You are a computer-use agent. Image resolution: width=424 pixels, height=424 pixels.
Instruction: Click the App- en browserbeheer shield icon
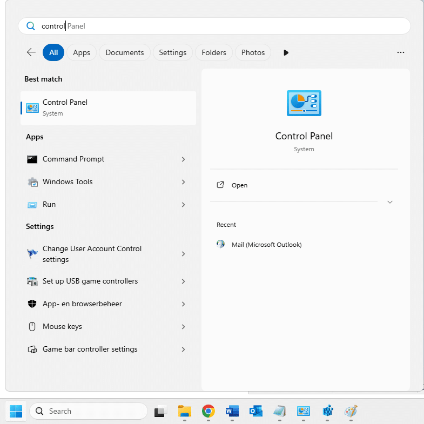(x=32, y=304)
